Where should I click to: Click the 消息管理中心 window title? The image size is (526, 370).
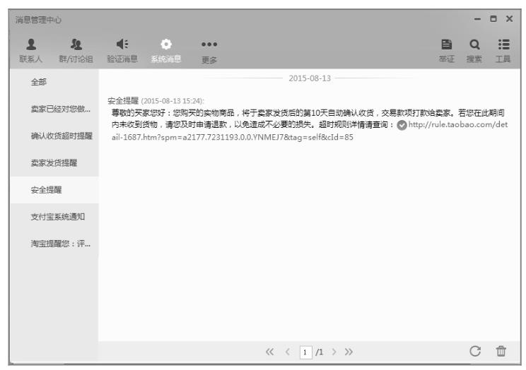[x=38, y=20]
